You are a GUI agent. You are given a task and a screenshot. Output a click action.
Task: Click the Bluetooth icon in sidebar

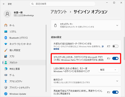6,38
